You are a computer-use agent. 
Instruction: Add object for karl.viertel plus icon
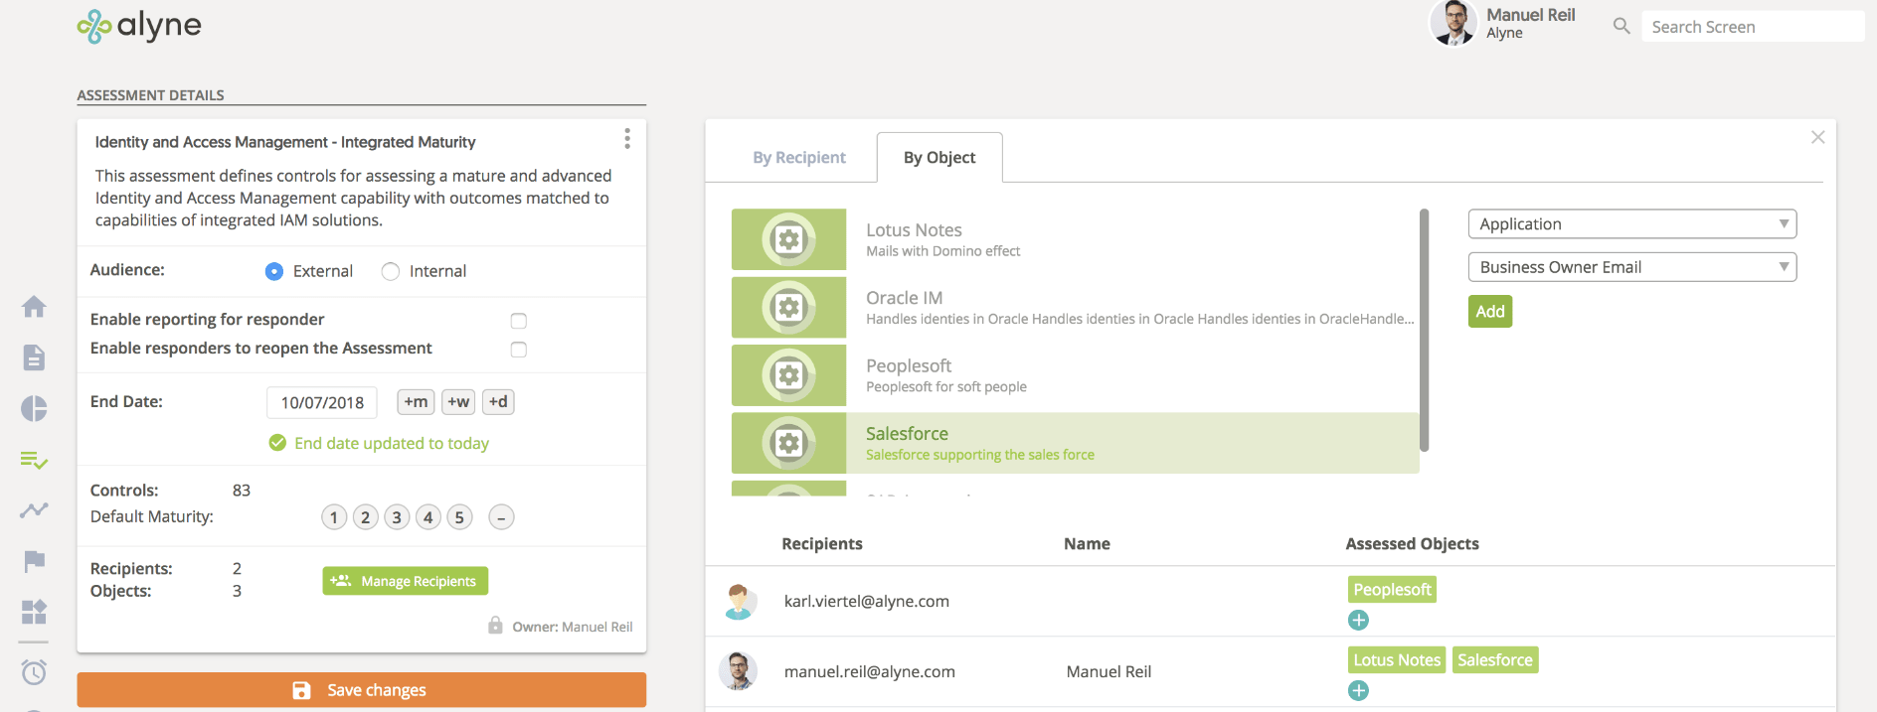coord(1358,620)
